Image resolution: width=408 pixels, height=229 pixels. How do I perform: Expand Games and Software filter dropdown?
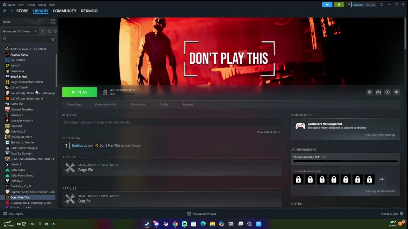click(20, 31)
